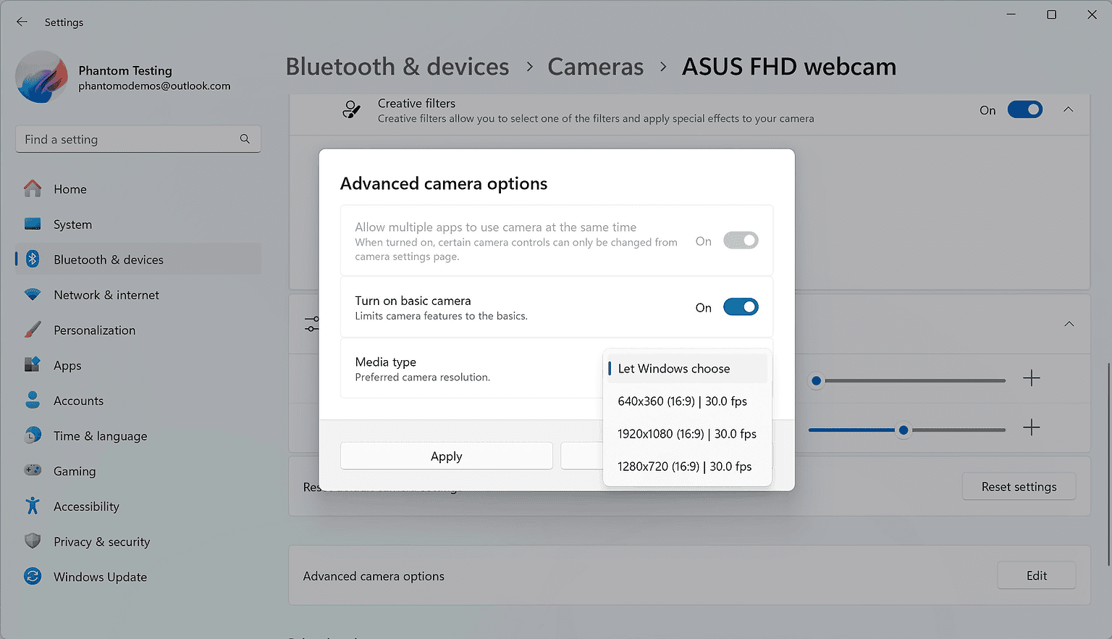Click the first camera slider thumb
Viewport: 1112px width, 639px height.
[x=817, y=380]
